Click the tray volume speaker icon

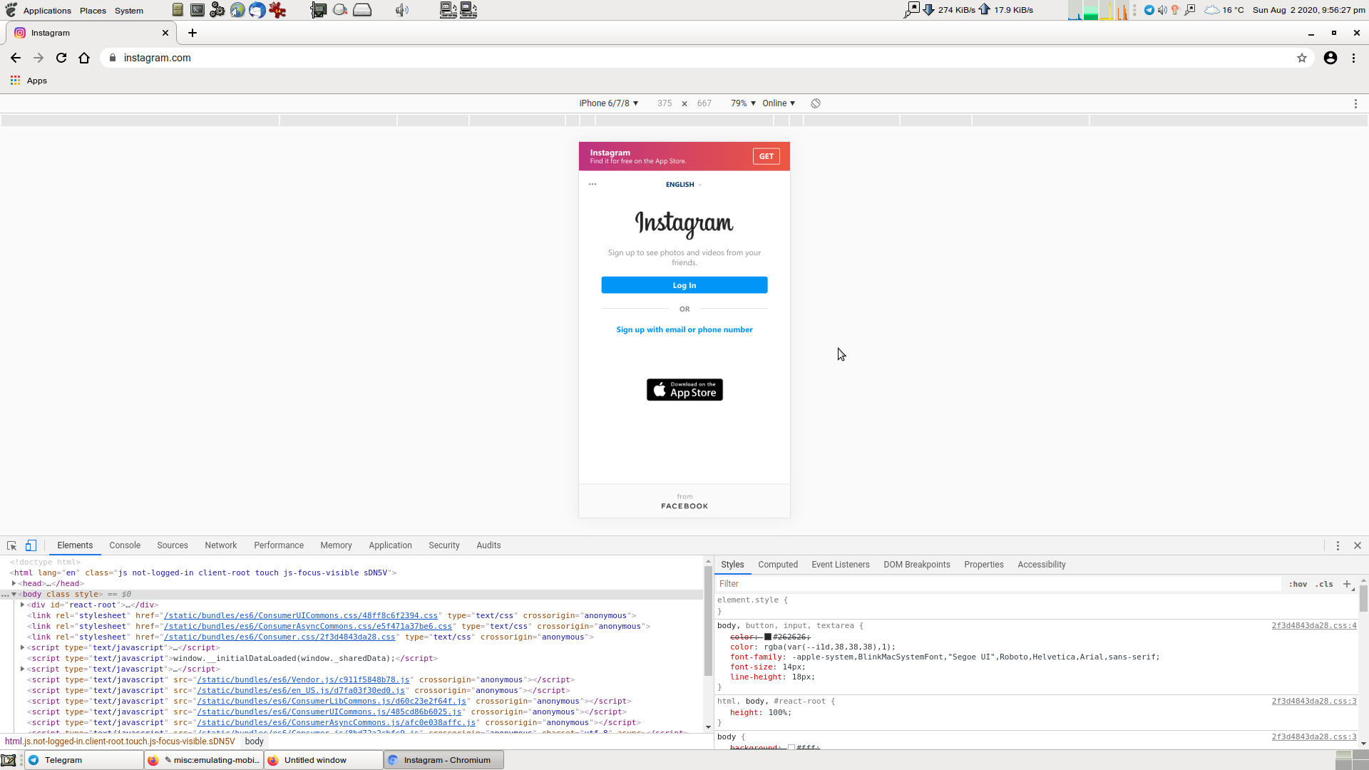(x=1162, y=10)
